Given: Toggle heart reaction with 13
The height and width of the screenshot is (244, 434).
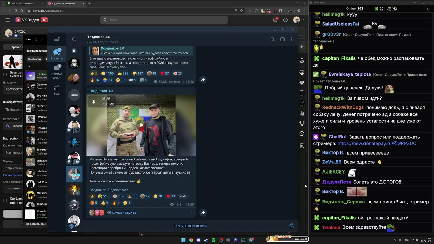Looking at the screenshot, I should (x=171, y=196).
